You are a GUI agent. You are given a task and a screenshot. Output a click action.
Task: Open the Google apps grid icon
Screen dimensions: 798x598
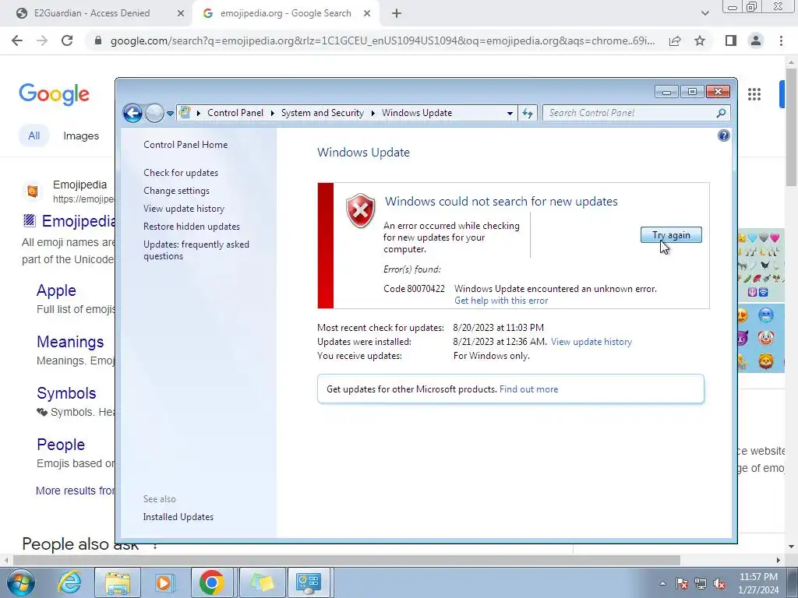[x=754, y=94]
